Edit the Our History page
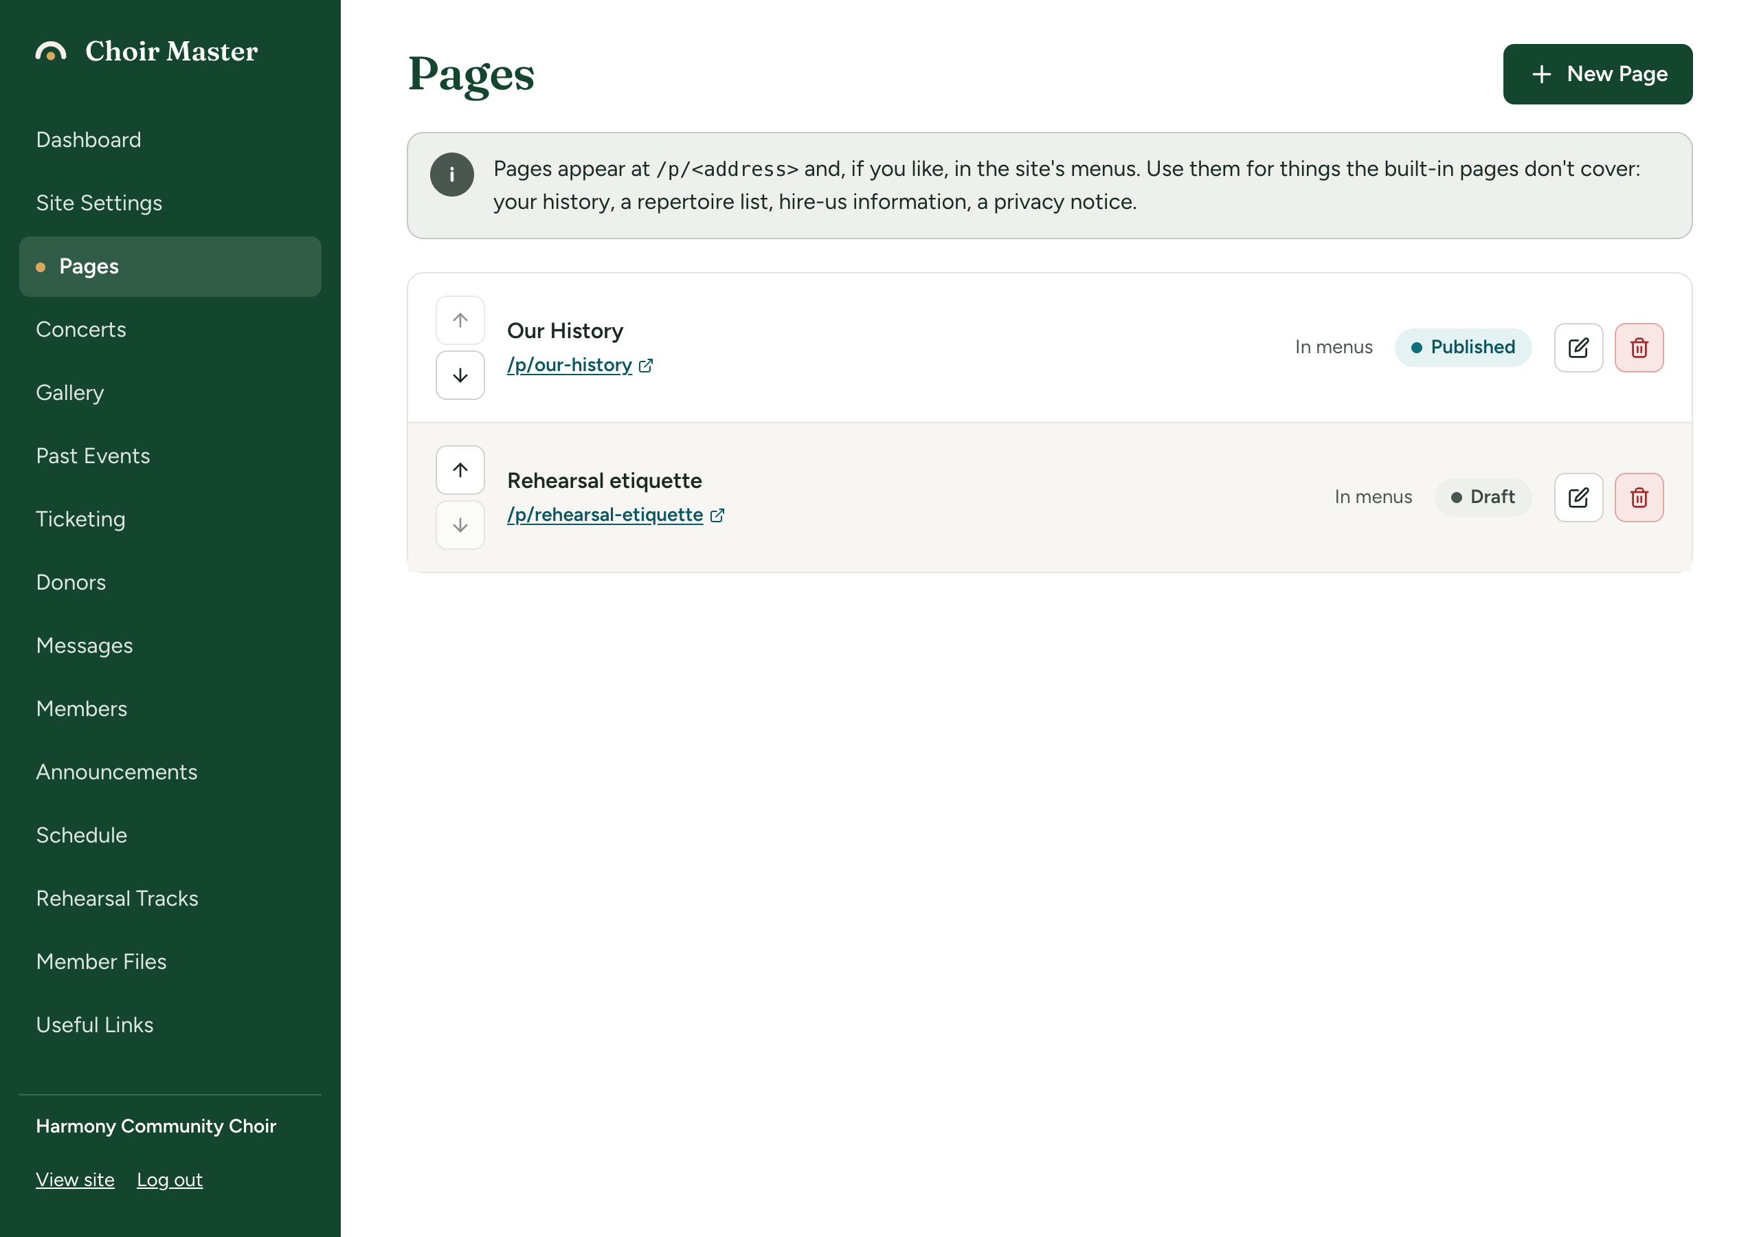Viewport: 1759px width, 1237px height. tap(1578, 348)
